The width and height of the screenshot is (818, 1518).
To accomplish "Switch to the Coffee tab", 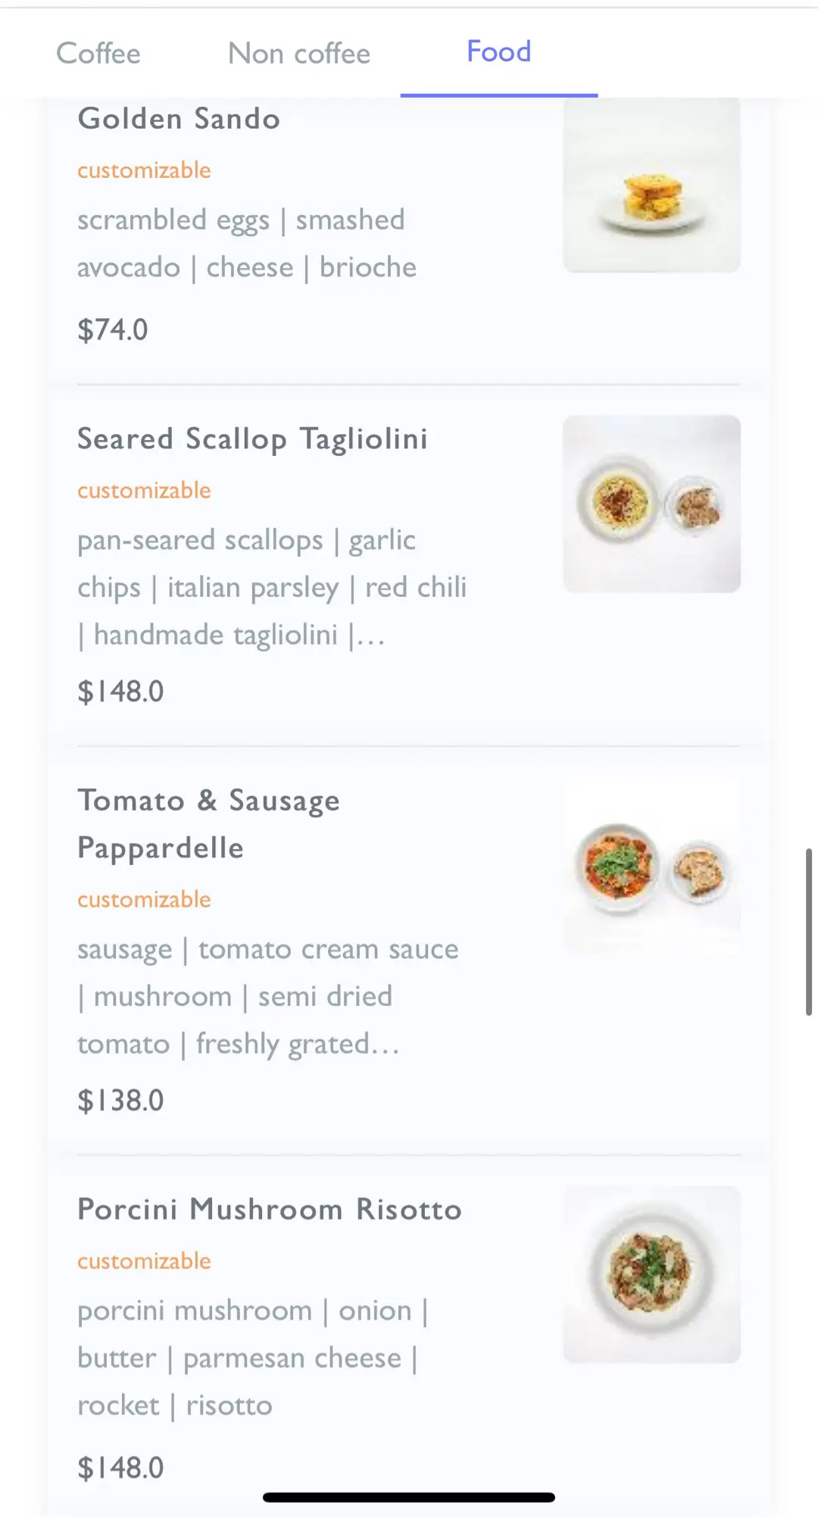I will coord(98,54).
